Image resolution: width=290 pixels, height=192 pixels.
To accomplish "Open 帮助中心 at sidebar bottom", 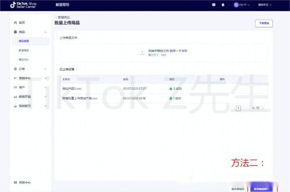I will coord(25,182).
